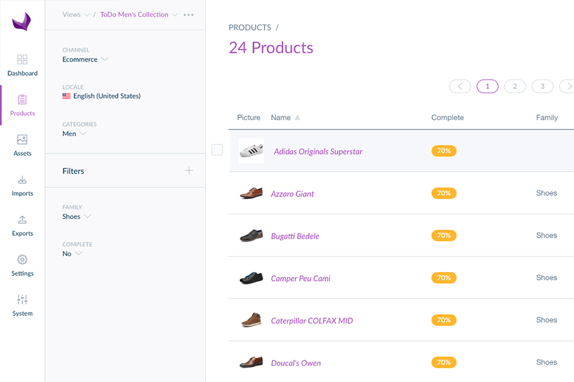This screenshot has width=574, height=382.
Task: Click the Akeneo purple logo
Action: (x=22, y=21)
